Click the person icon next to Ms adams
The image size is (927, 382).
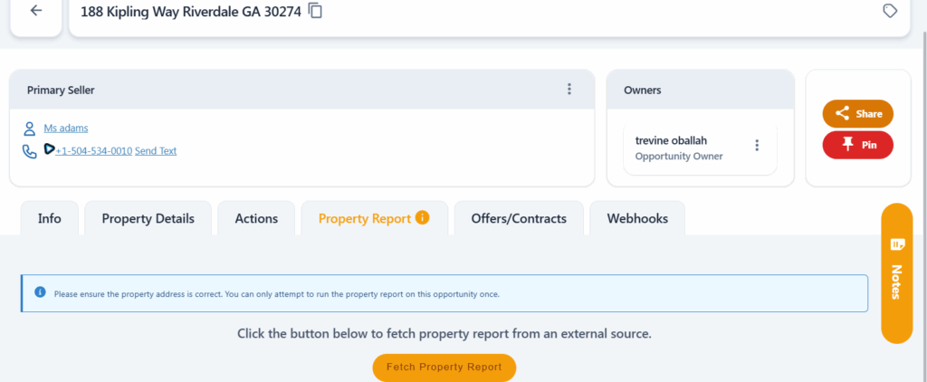[30, 129]
